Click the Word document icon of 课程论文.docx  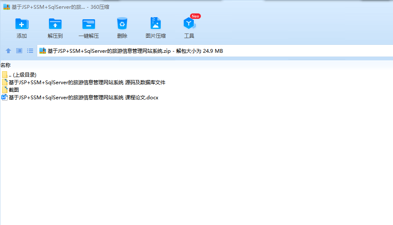tap(5, 97)
